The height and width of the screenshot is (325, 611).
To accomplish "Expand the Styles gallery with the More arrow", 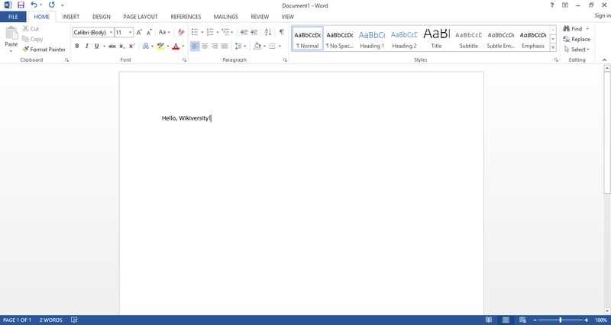I will pos(554,48).
